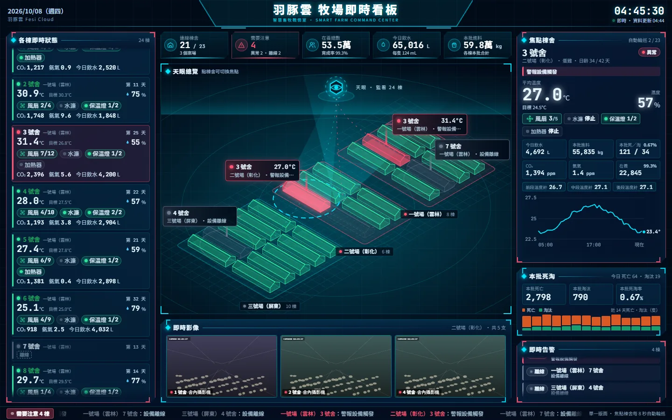Click the feed bucket icon in 本批進料 card
This screenshot has width=672, height=420.
(454, 45)
